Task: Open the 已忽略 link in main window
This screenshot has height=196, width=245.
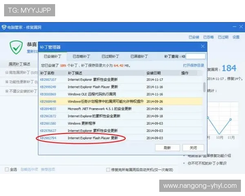Action: coord(208,37)
